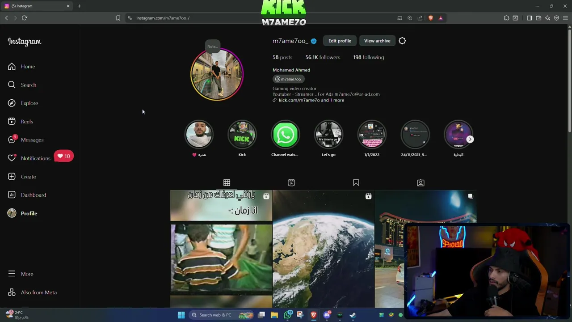572x322 pixels.
Task: Open the striped-shirt boy reel post
Action: pyautogui.click(x=221, y=249)
